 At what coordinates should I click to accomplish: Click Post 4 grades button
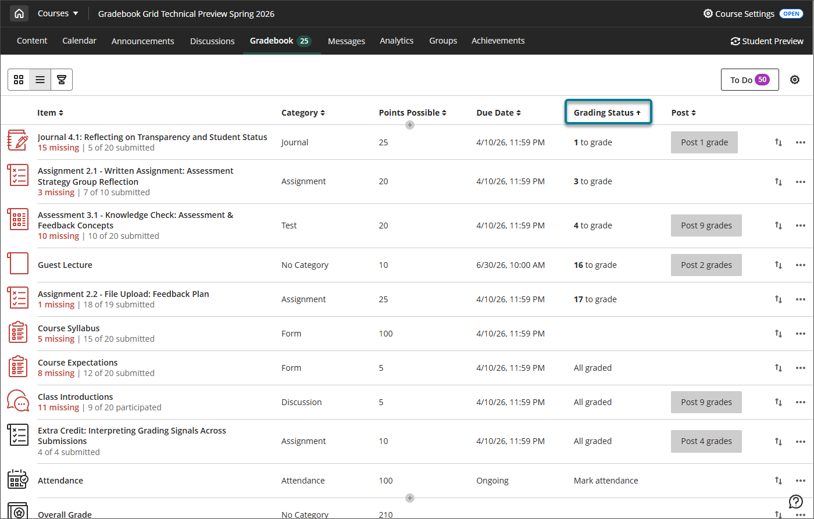706,441
